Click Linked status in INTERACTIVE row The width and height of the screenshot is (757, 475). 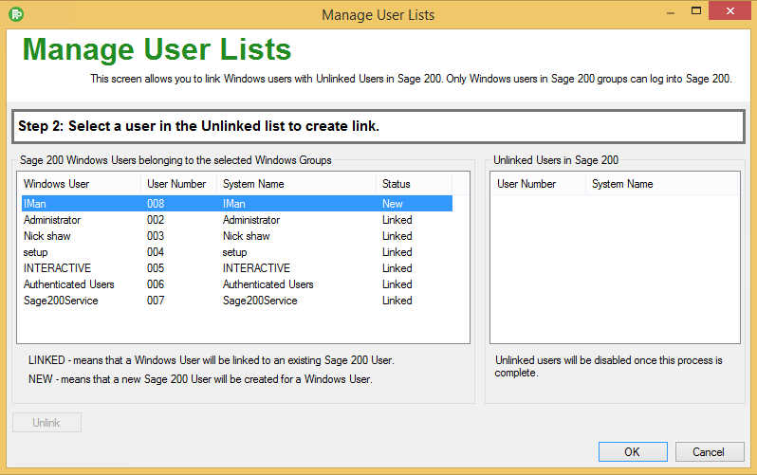coord(397,268)
